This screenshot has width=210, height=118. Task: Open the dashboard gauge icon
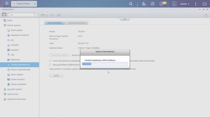click(x=204, y=4)
